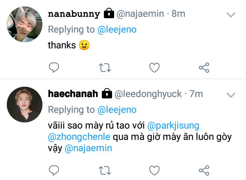Click the haechanah display name
The height and width of the screenshot is (180, 246).
point(73,94)
